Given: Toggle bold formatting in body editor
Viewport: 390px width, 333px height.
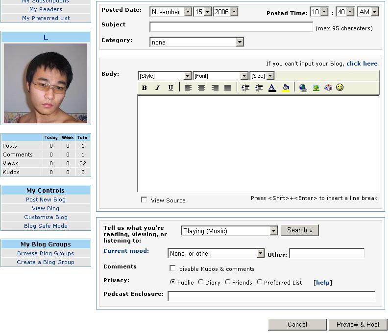Looking at the screenshot, I should point(144,88).
